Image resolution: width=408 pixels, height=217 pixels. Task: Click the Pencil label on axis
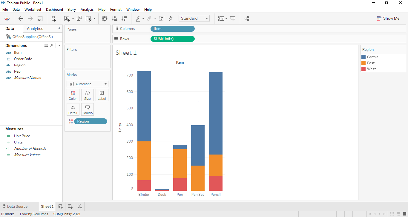coord(216,195)
